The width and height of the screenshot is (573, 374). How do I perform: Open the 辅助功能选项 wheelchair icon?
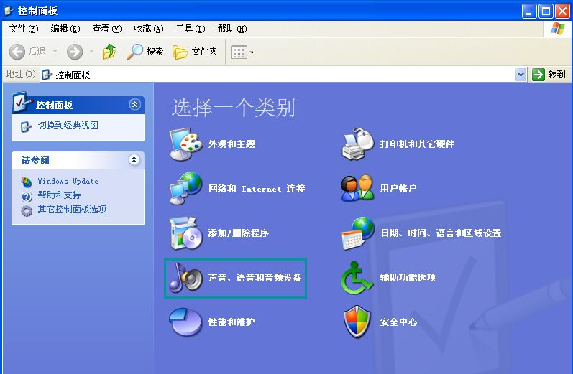pyautogui.click(x=357, y=278)
